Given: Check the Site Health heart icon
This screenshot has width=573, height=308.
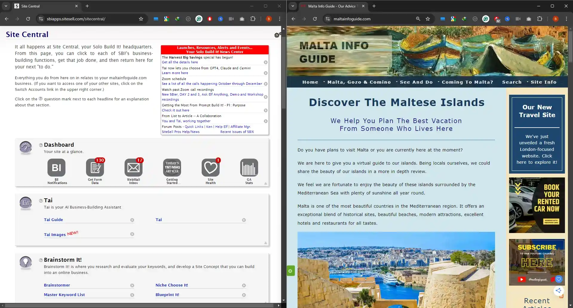Looking at the screenshot, I should click(210, 168).
